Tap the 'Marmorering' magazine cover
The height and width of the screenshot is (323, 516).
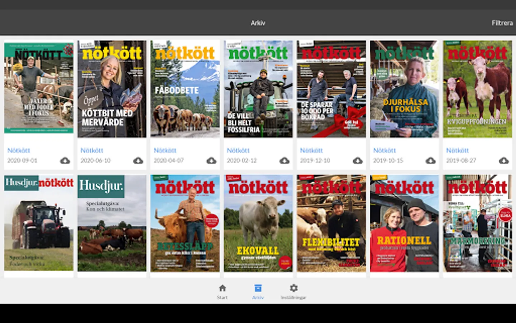pos(478,223)
